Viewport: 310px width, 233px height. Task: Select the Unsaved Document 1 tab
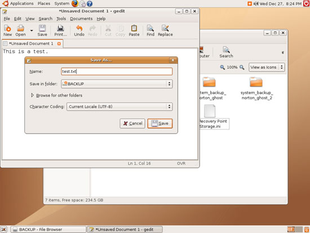tap(31, 43)
